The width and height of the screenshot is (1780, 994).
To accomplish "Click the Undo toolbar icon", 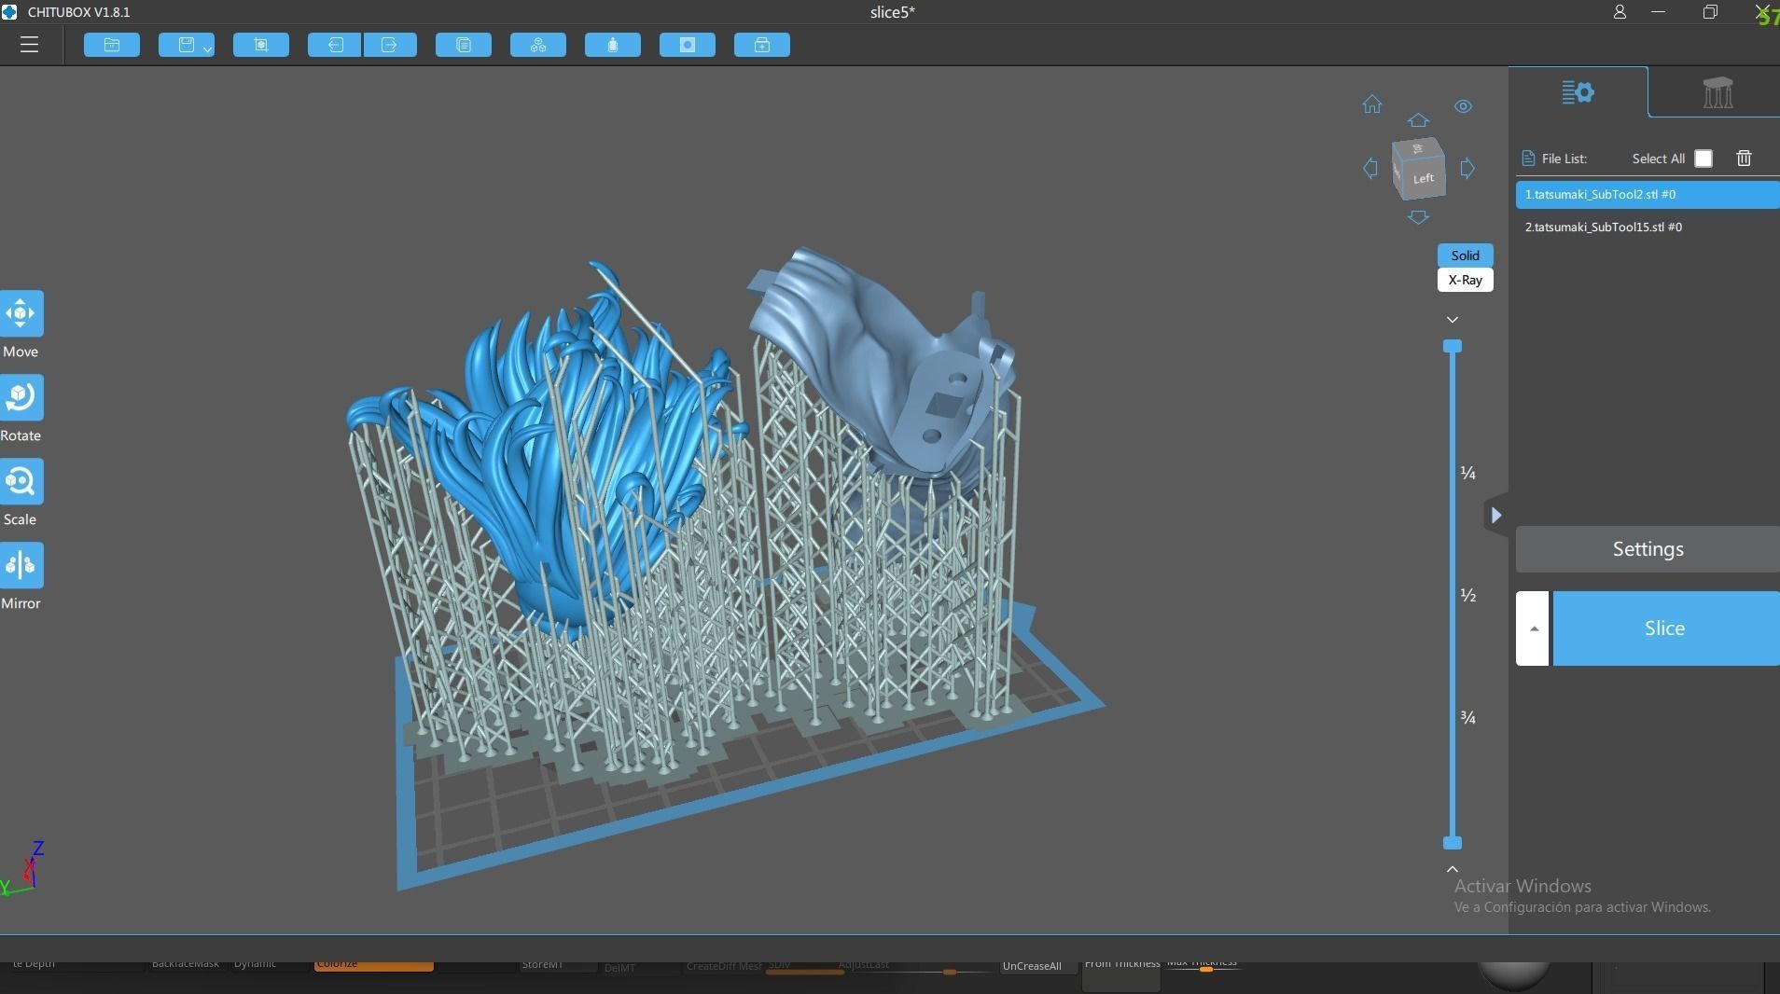I will click(x=334, y=45).
